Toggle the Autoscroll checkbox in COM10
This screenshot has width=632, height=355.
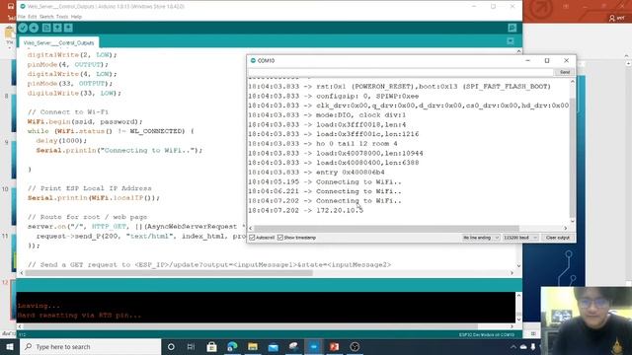coord(253,238)
